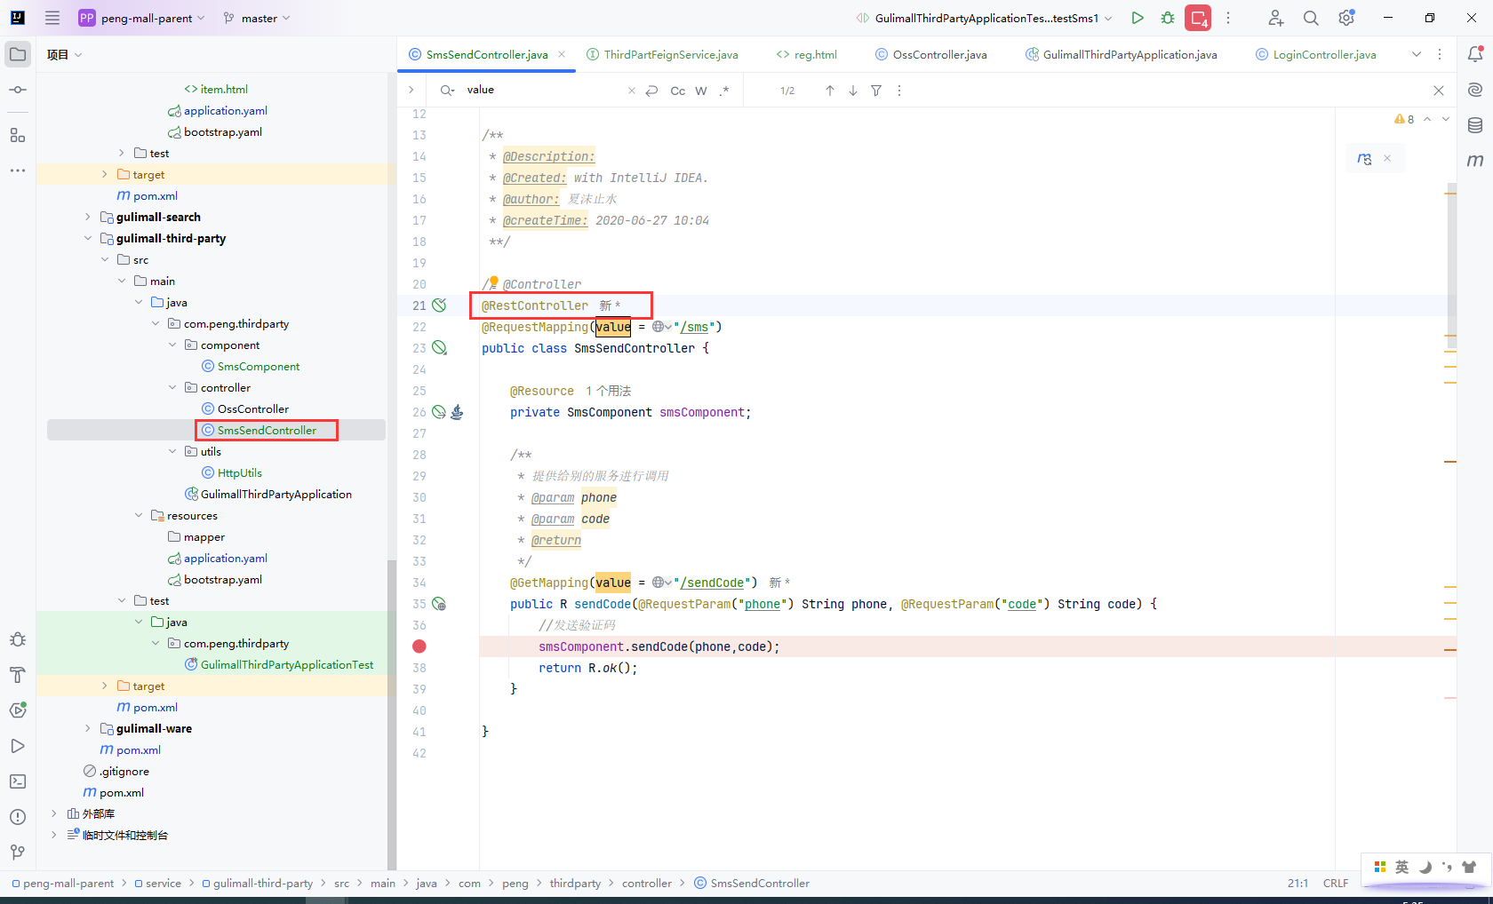The width and height of the screenshot is (1493, 904).
Task: Open the Database tool window
Action: tap(1475, 125)
